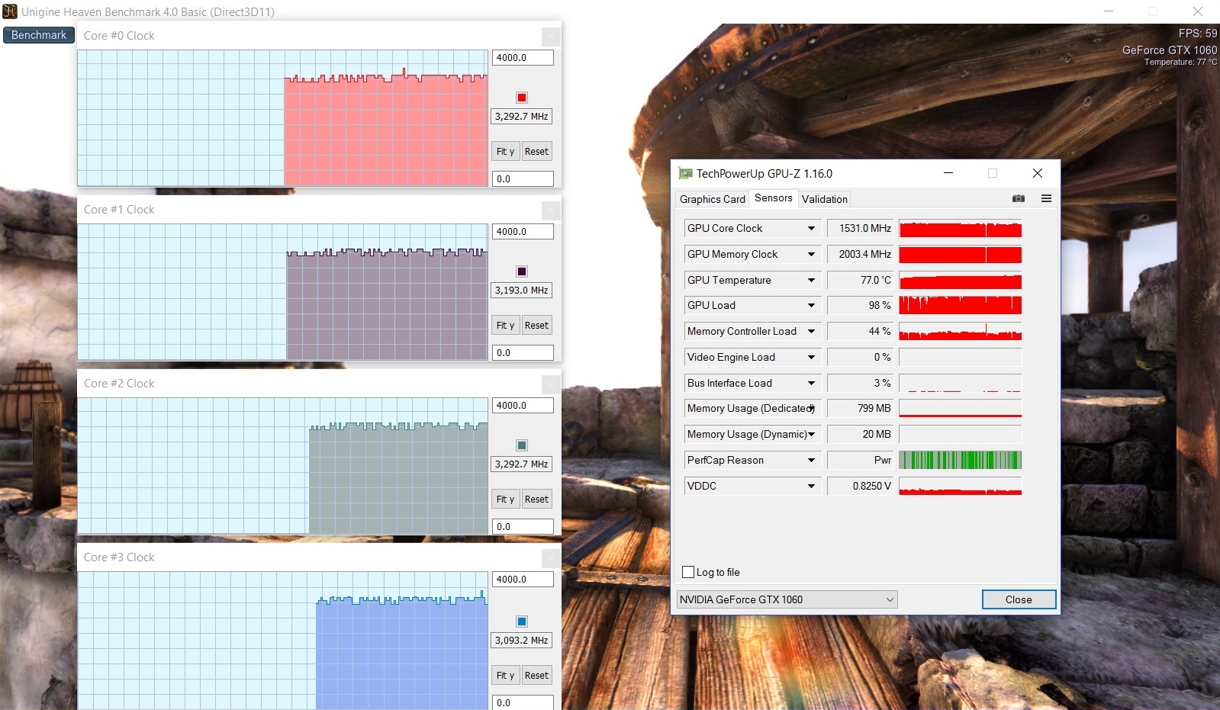
Task: Click Reset for Core #3 Clock
Action: [536, 676]
